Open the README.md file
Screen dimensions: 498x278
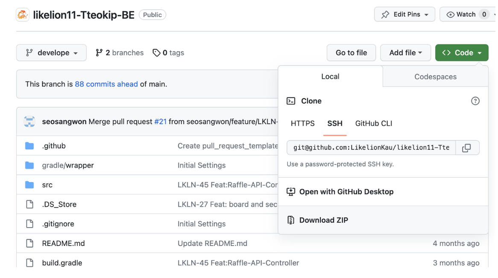click(63, 243)
